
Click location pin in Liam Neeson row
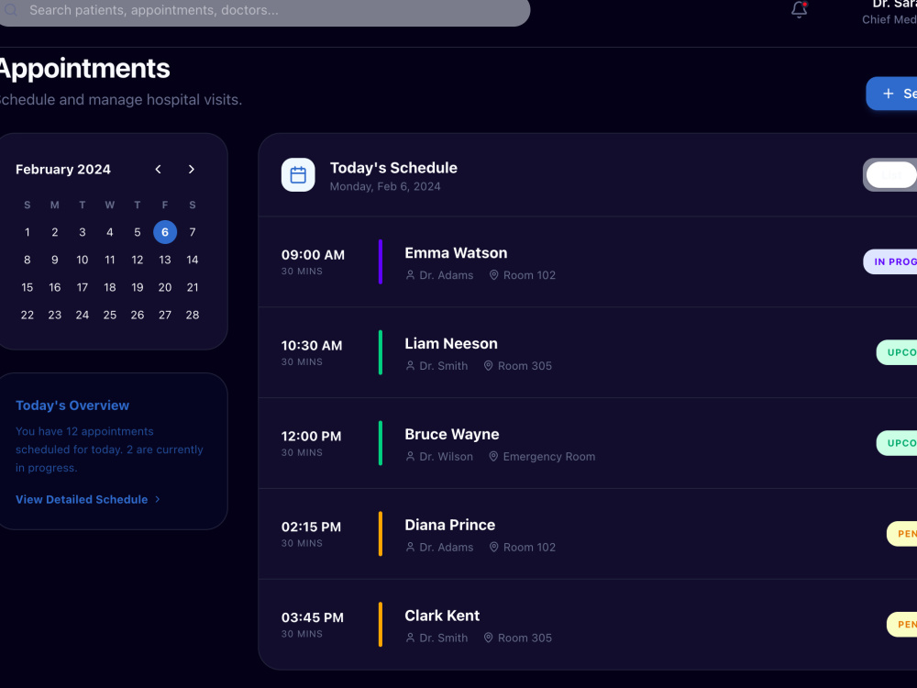[489, 366]
